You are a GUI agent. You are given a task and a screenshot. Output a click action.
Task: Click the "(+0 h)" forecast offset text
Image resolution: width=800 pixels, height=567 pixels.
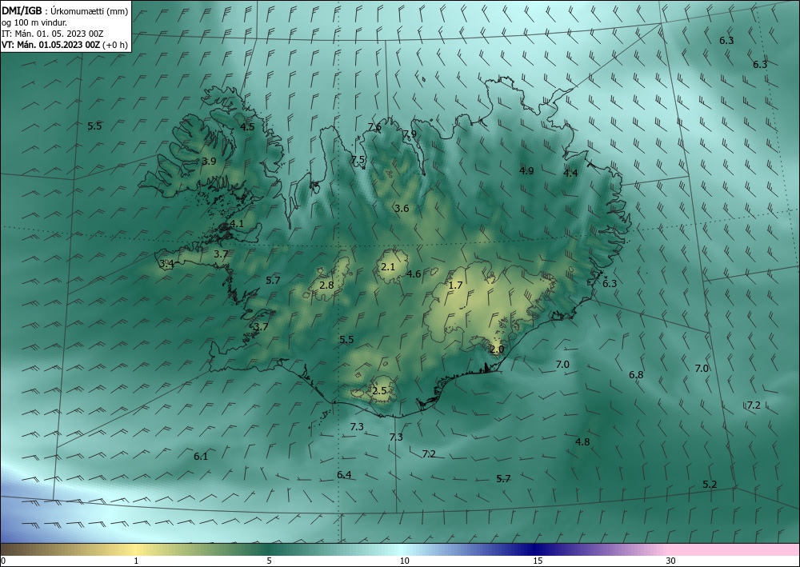point(115,45)
